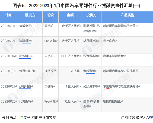This screenshot has height=123, width=153.
Task: Click the @前瞻经济学人APP credit
Action: 137,117
